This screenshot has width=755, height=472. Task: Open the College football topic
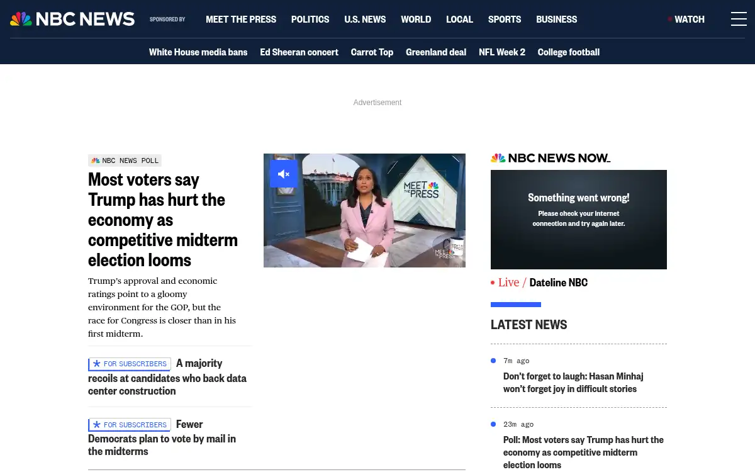point(569,52)
